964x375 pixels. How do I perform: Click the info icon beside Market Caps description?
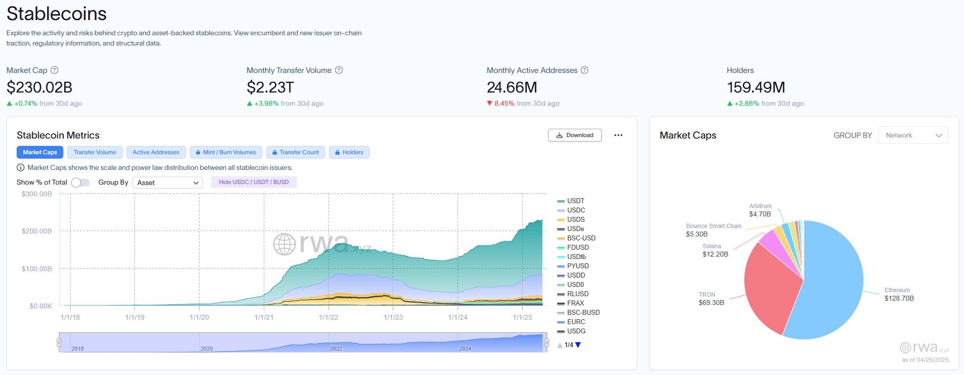pos(21,167)
